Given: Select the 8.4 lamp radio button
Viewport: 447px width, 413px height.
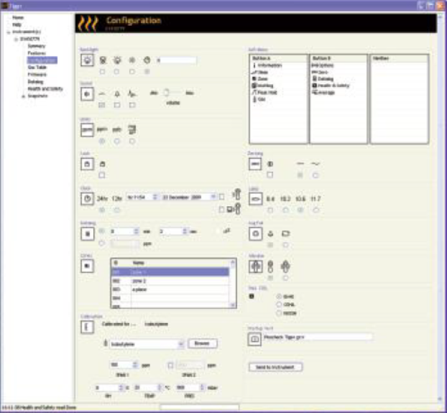Looking at the screenshot, I should coord(270,210).
